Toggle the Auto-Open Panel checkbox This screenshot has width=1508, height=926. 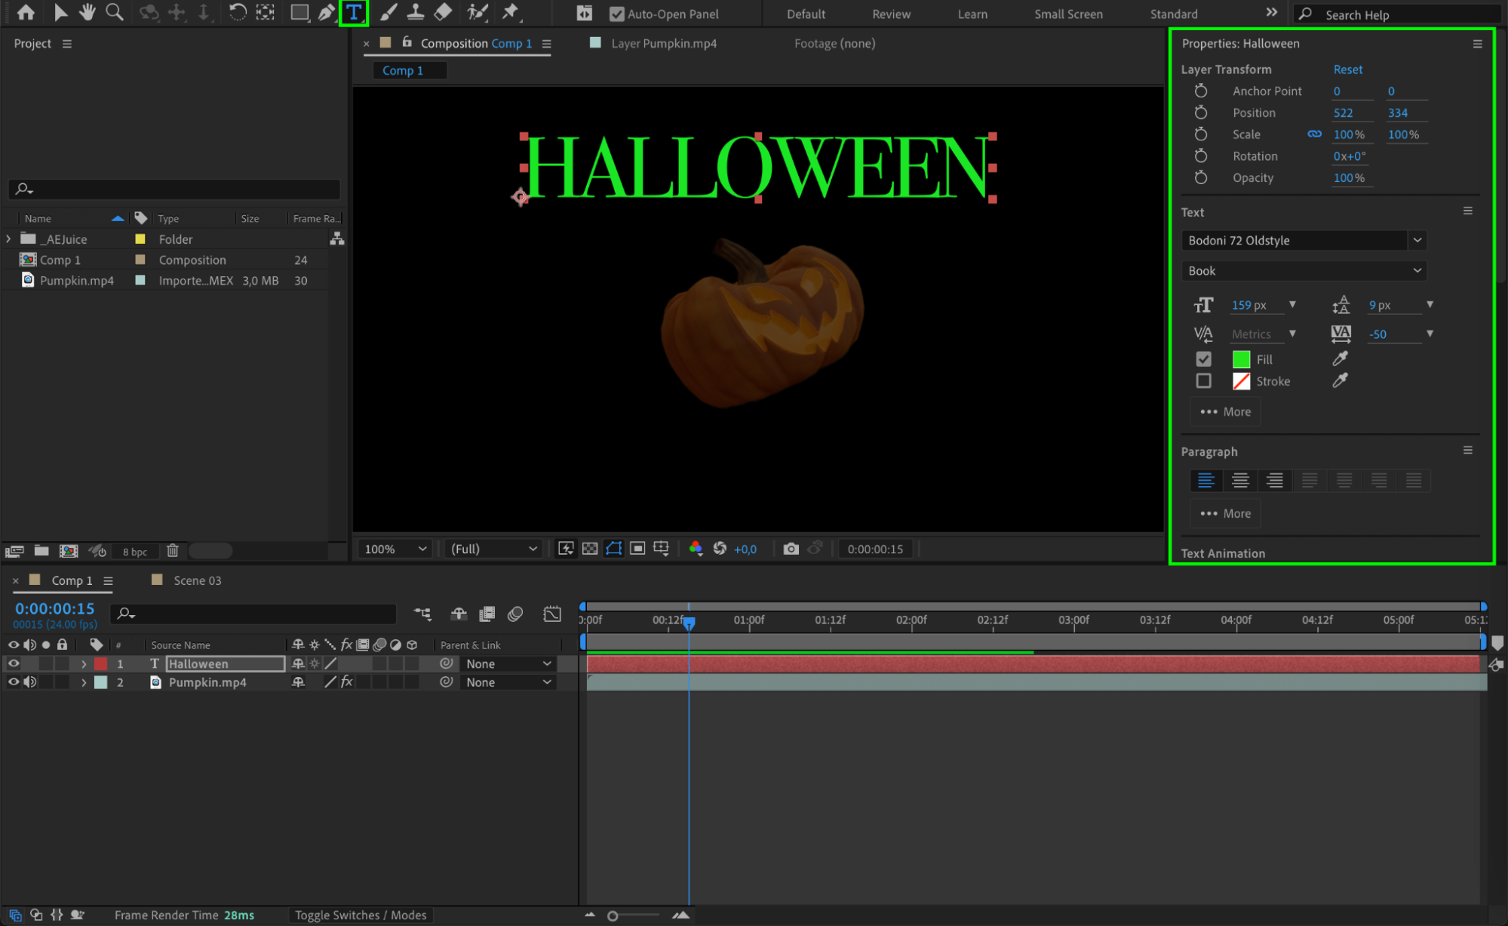[616, 14]
